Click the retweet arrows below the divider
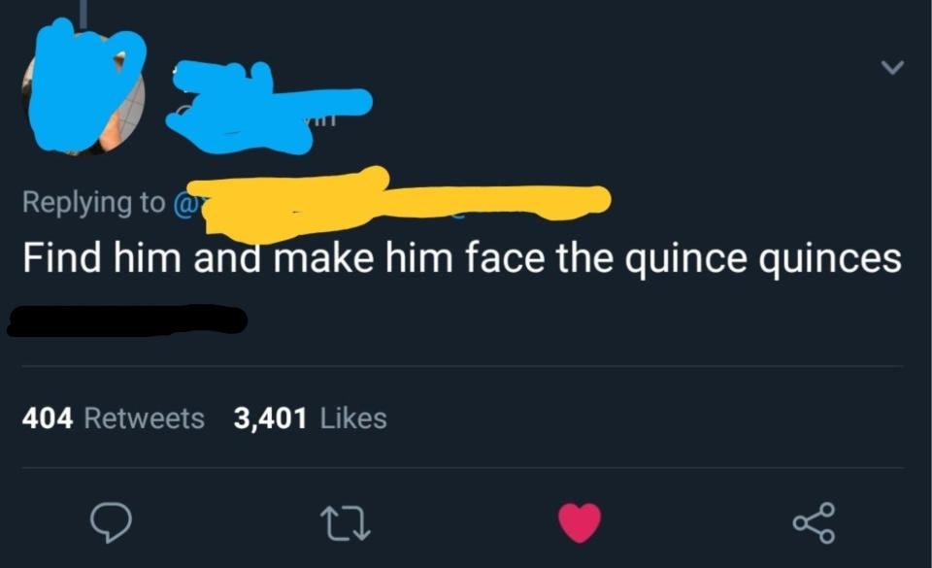Screen dimensions: 932x568 [x=347, y=521]
